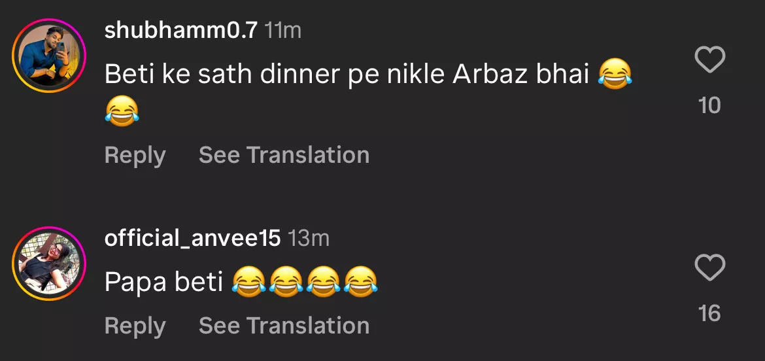Select the "Beti ke sath dinner" comment text
This screenshot has width=765, height=361.
click(347, 75)
